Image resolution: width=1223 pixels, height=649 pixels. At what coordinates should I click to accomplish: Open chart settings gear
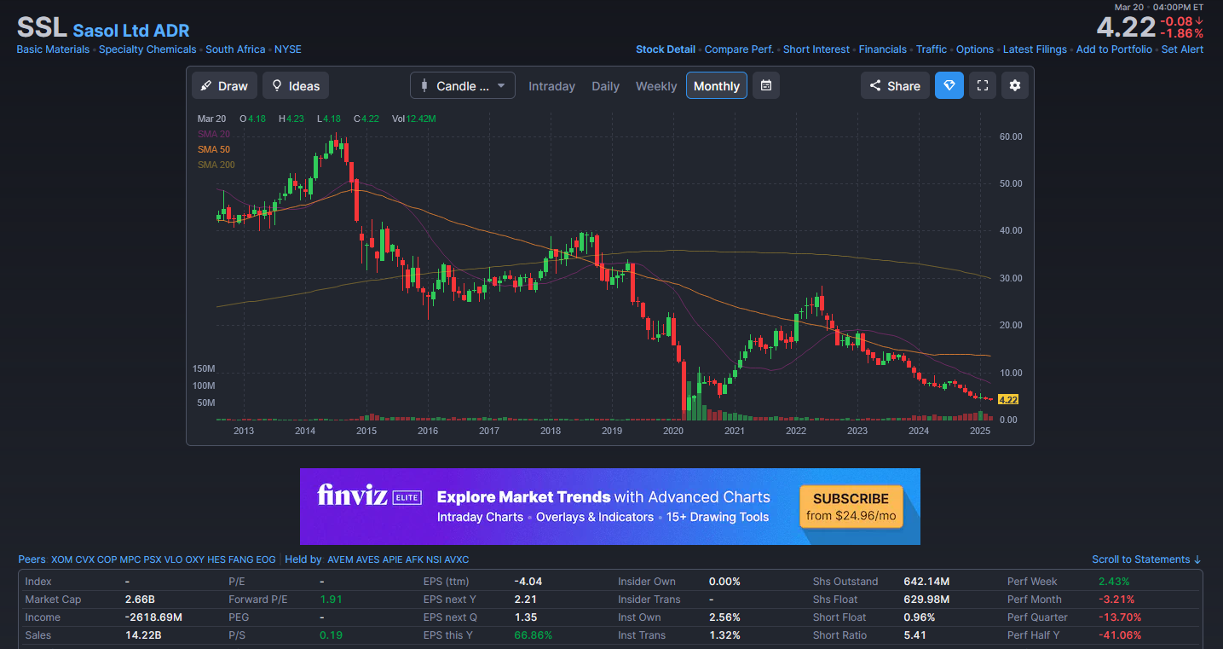click(1014, 85)
